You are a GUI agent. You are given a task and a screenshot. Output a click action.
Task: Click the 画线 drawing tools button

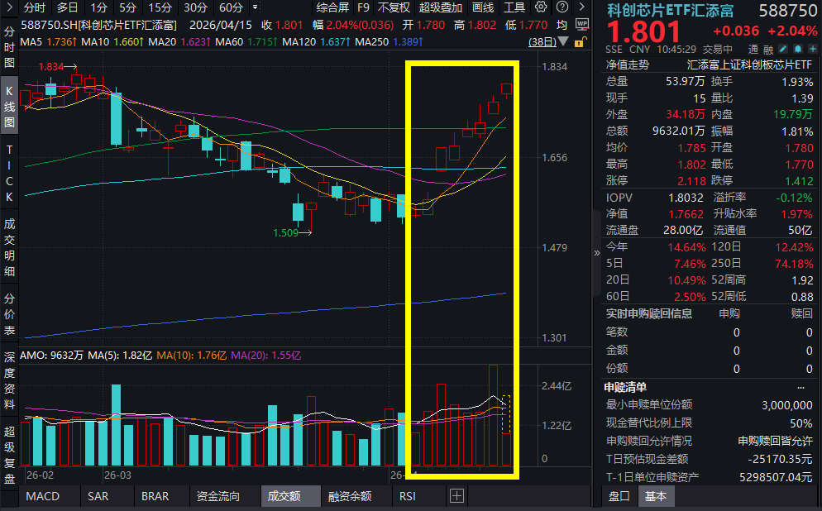[x=483, y=7]
